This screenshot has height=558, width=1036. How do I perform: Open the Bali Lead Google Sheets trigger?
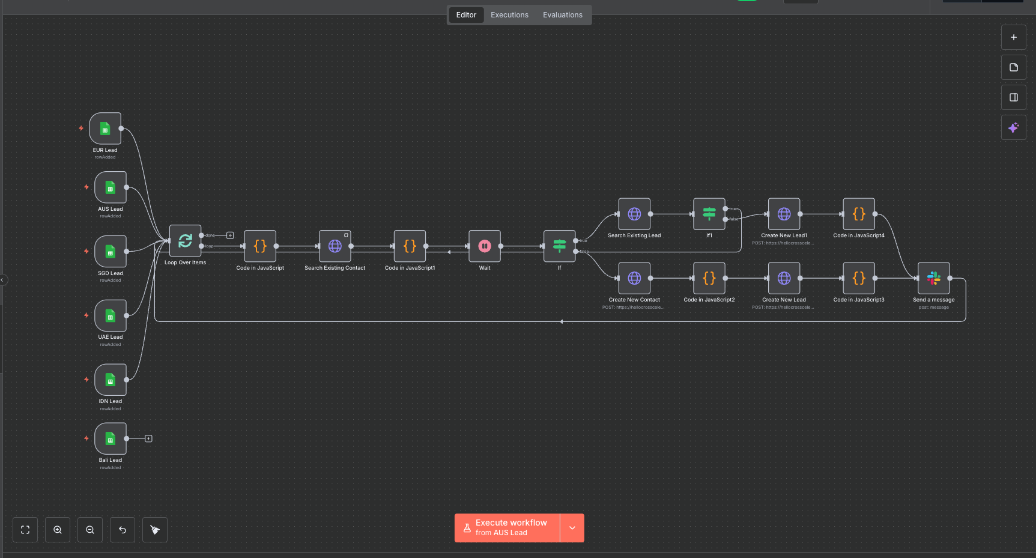[x=110, y=439]
